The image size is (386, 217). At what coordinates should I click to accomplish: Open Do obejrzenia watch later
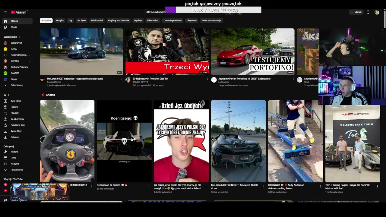17,119
